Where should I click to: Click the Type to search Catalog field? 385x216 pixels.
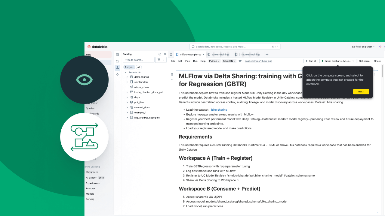point(138,60)
